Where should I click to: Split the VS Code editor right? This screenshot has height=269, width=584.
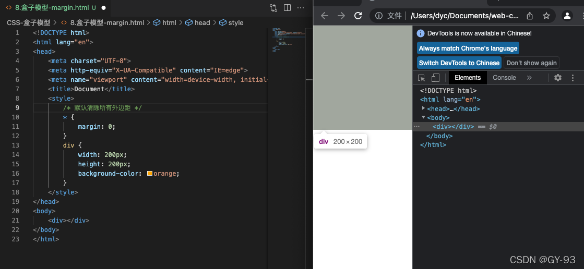(x=287, y=8)
